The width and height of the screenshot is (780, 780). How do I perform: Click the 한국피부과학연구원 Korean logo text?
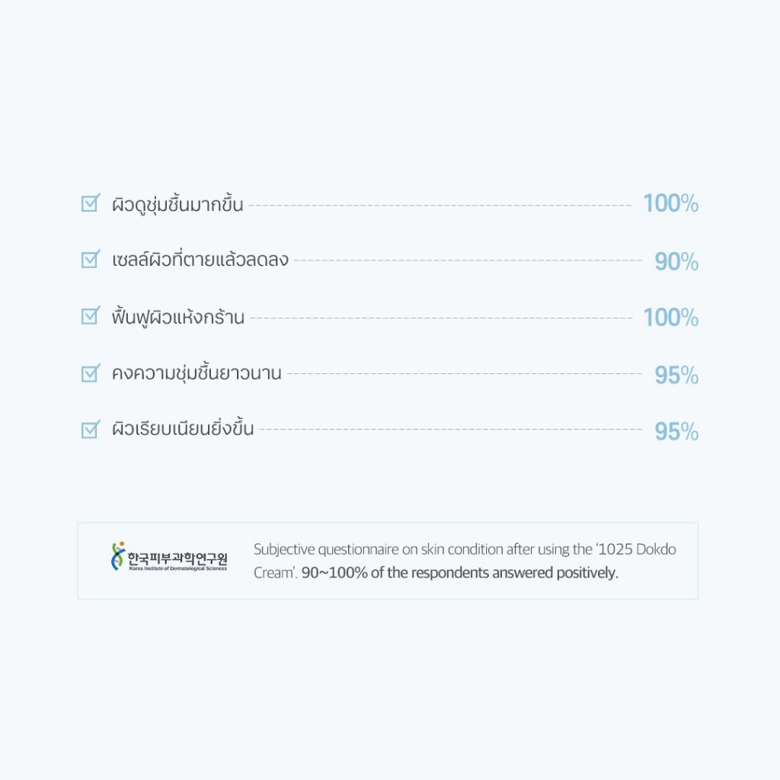coord(177,558)
